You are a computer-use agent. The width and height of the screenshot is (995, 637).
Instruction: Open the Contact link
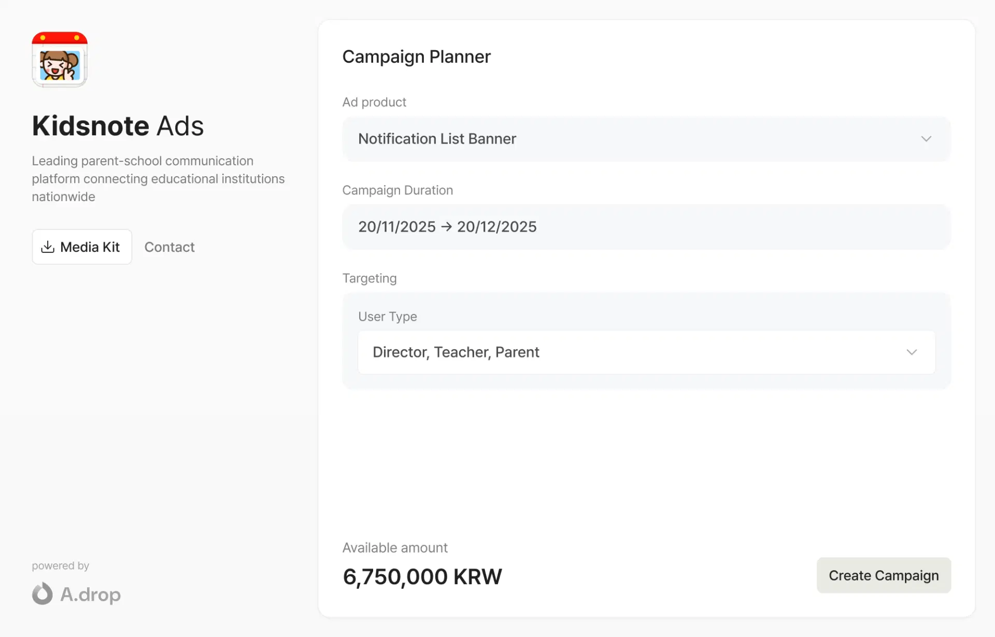(169, 247)
